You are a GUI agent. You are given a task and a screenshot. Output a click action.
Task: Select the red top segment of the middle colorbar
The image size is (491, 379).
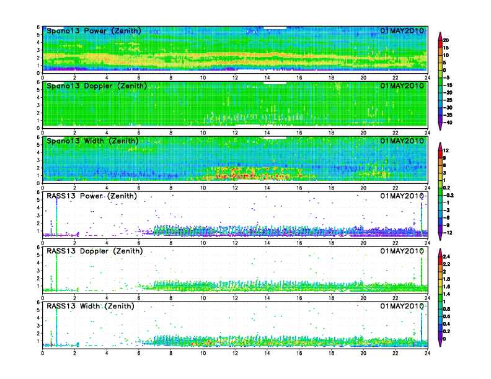tap(440, 154)
